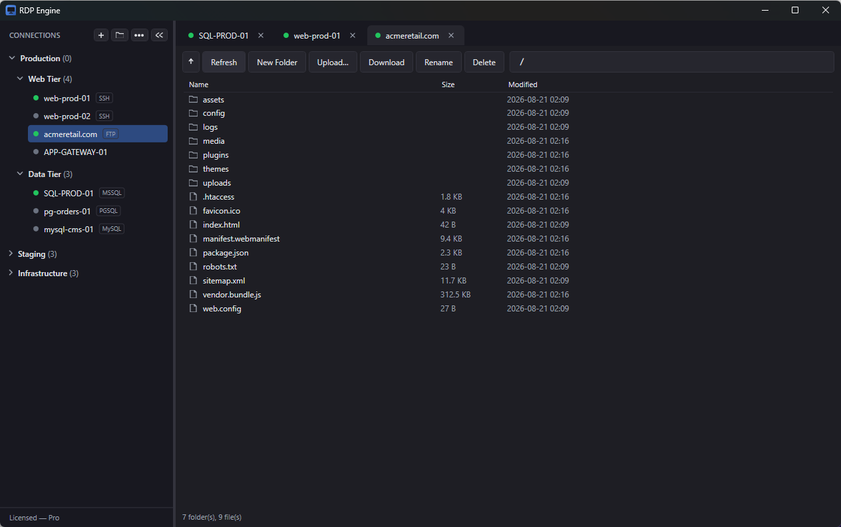Click the "Licensed — Pro" status text
Viewport: 841px width, 527px height.
click(x=34, y=518)
